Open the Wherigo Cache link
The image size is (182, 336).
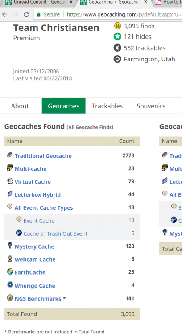point(35,286)
